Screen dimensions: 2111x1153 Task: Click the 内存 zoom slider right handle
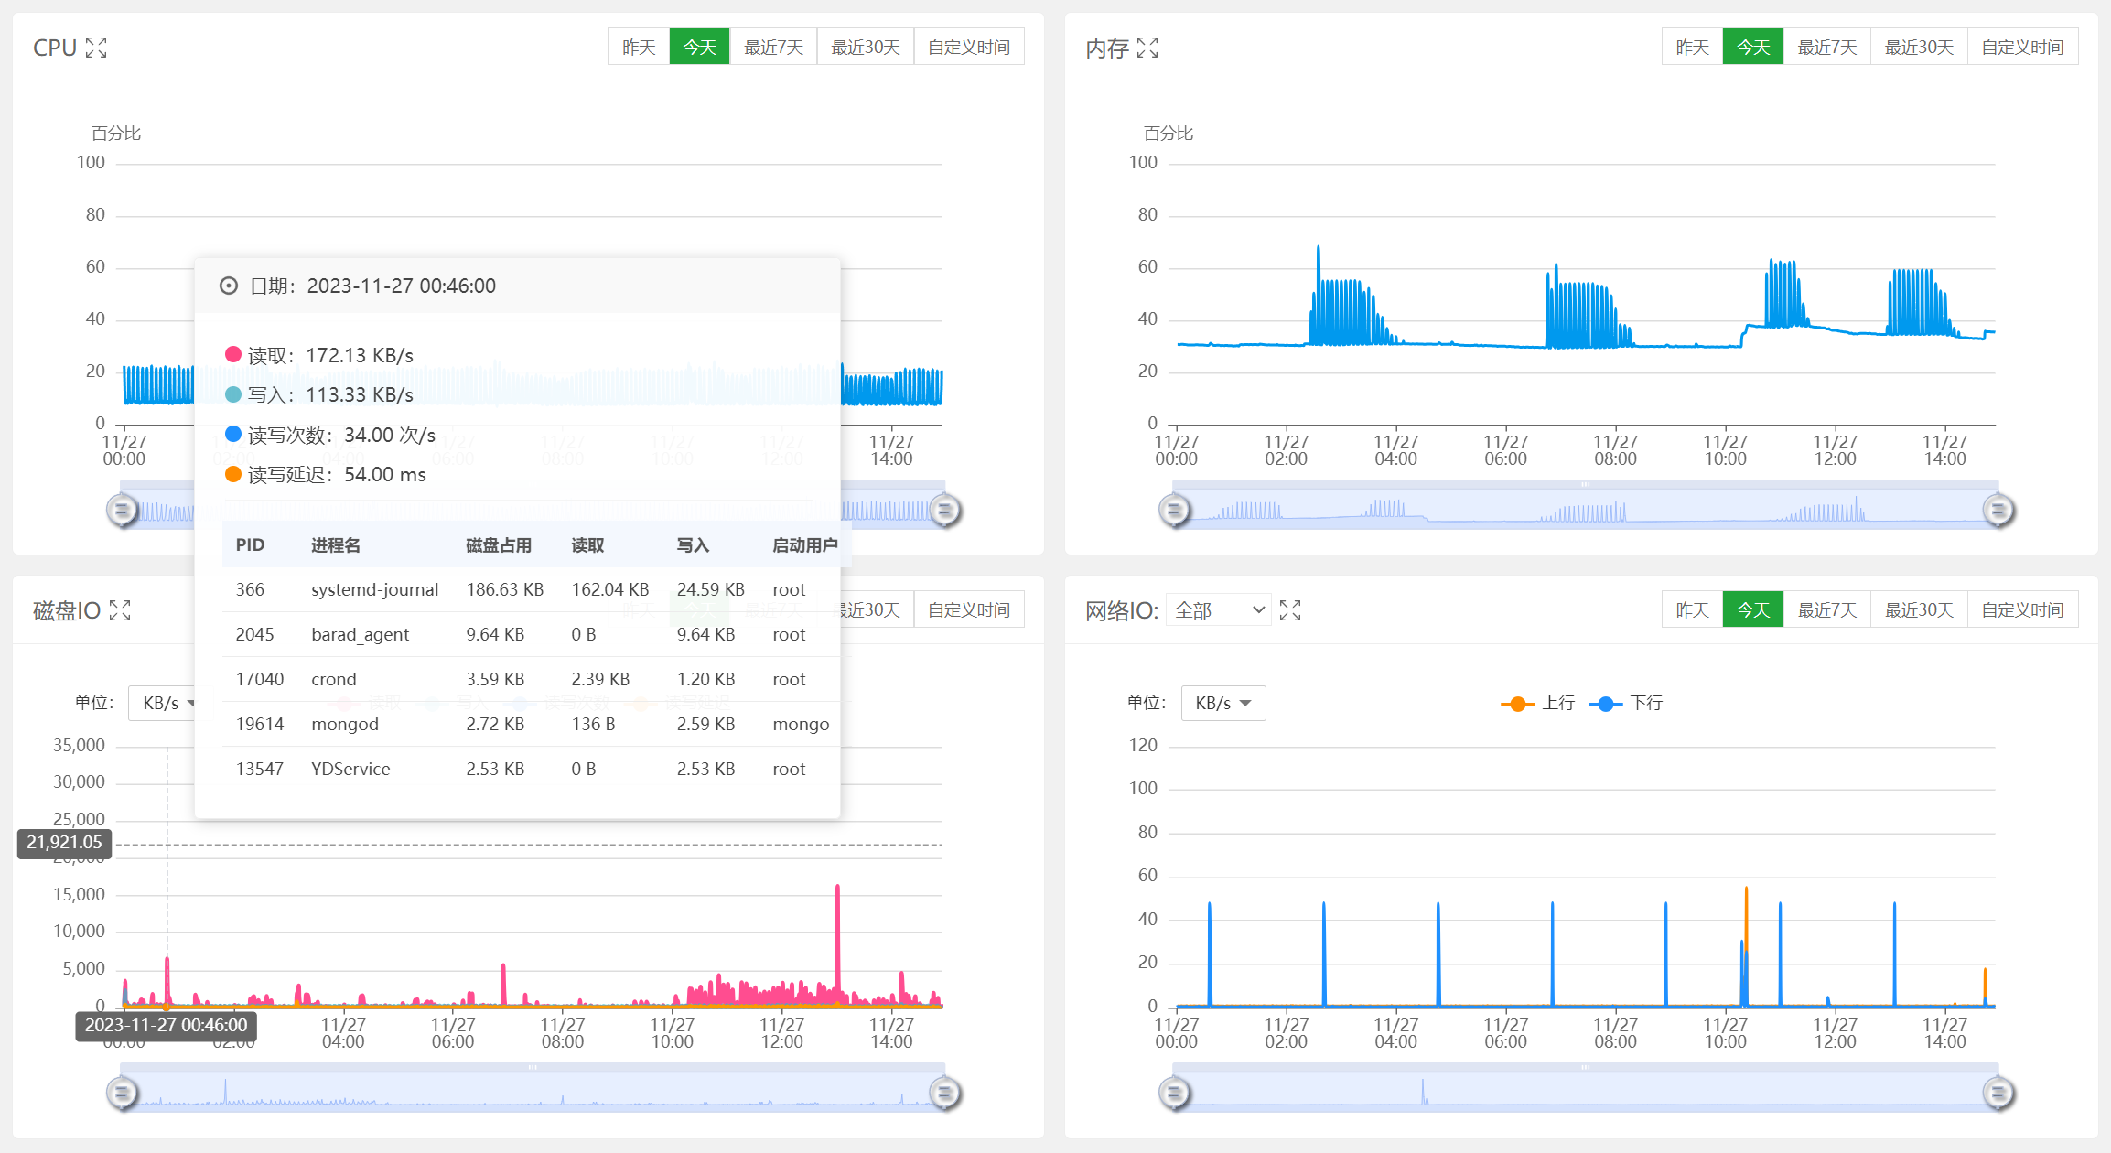coord(1998,510)
